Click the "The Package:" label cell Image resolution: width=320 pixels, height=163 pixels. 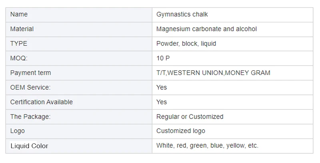[30, 117]
